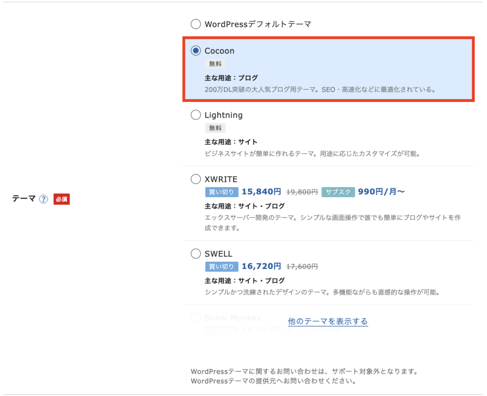This screenshot has height=396, width=487.
Task: Click the Lightning theme name label
Action: 224,115
